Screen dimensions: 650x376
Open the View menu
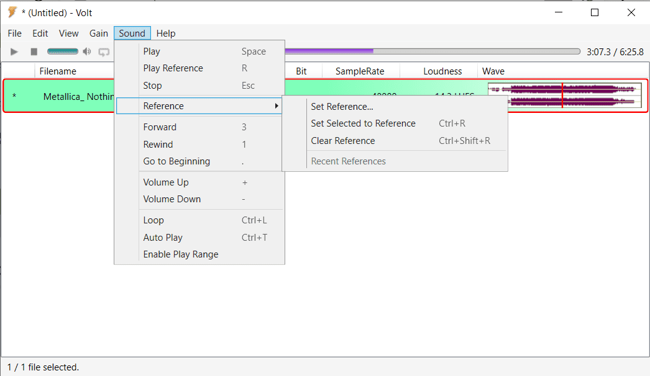click(69, 34)
